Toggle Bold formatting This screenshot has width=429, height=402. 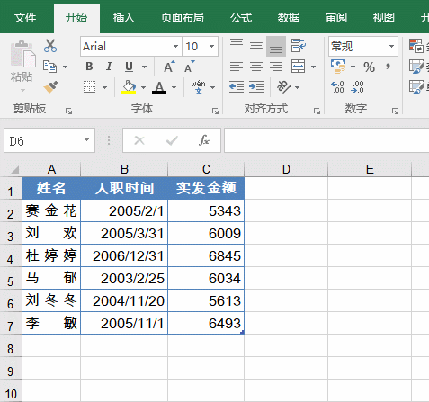pos(89,67)
